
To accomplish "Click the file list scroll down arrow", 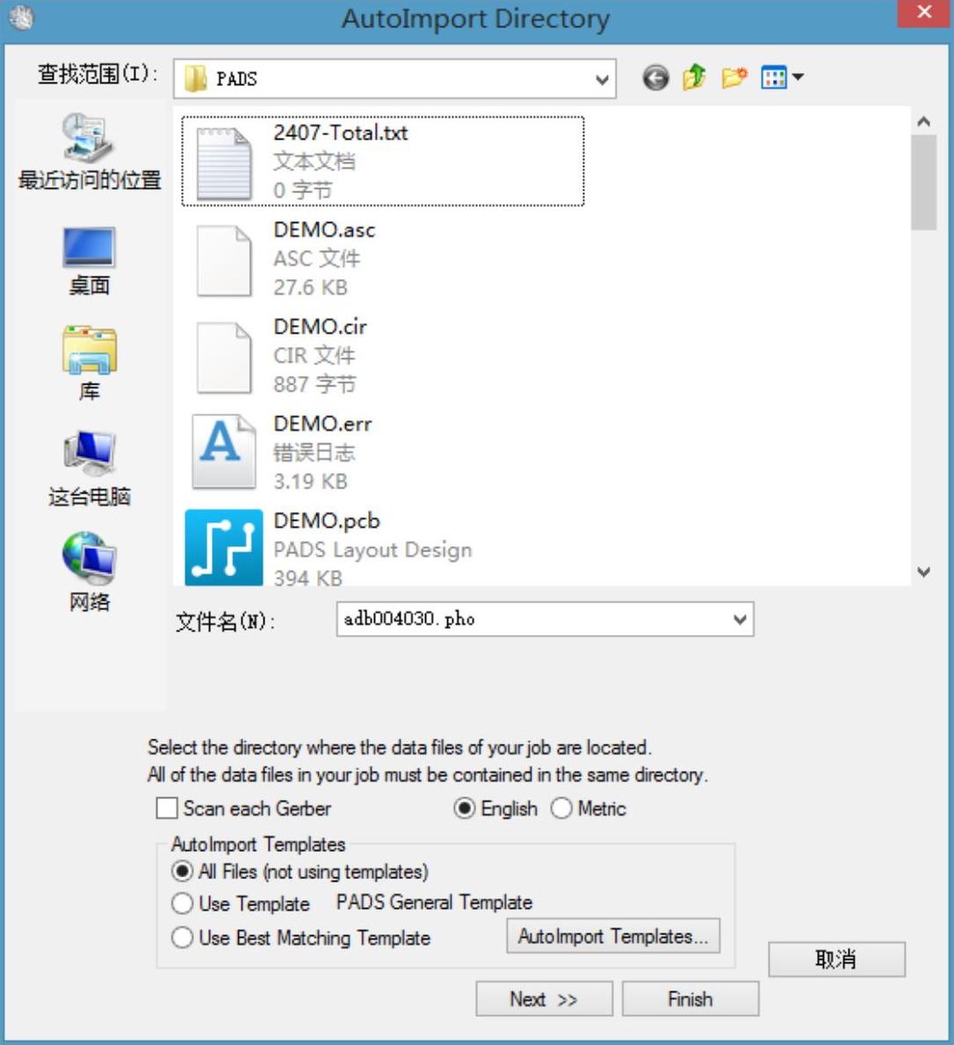I will [924, 572].
